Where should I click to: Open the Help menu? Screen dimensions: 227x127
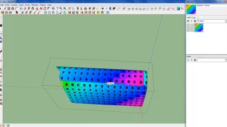(49, 5)
